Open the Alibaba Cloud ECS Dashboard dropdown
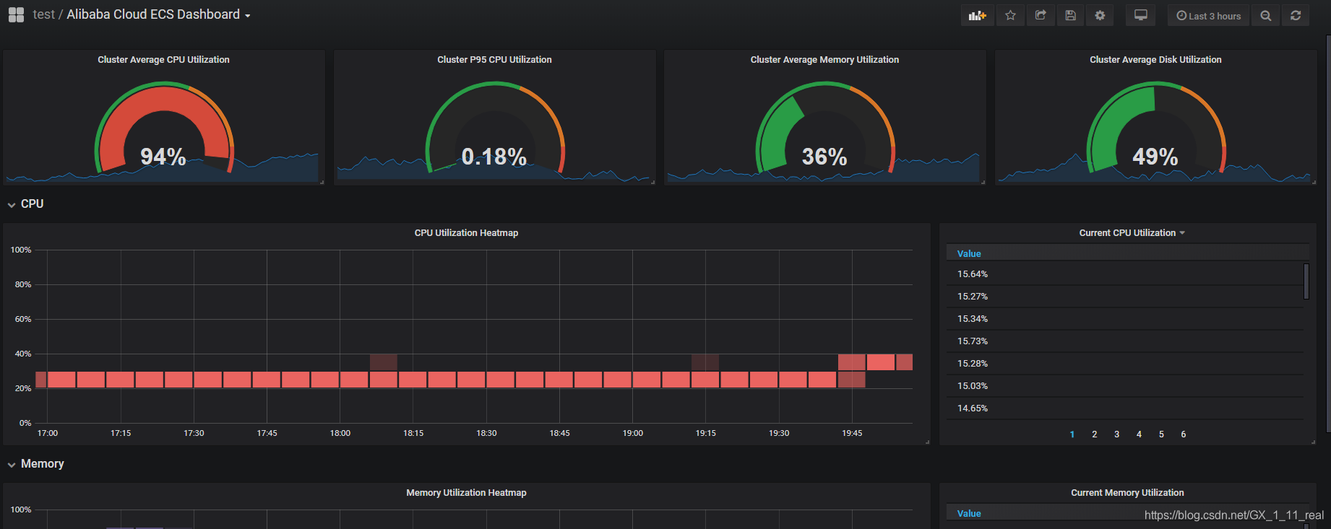 coord(158,14)
